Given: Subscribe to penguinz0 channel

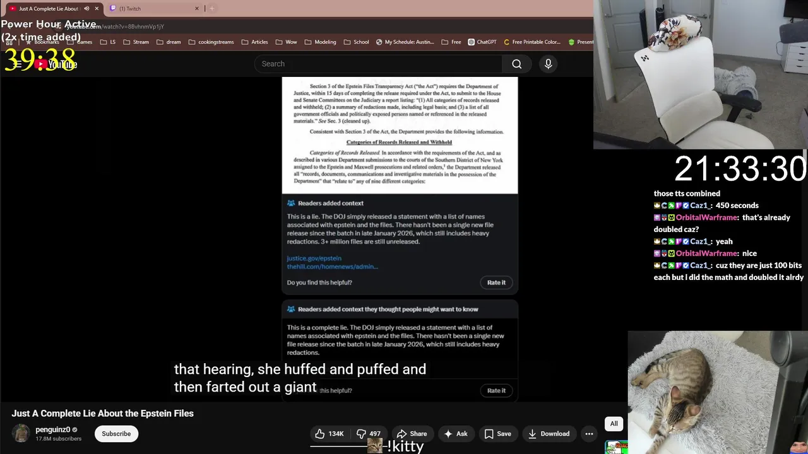Looking at the screenshot, I should (116, 434).
